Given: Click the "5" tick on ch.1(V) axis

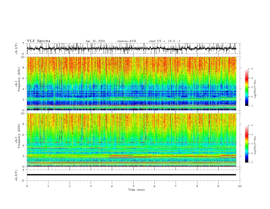Looking at the screenshot, I should click(24, 43).
